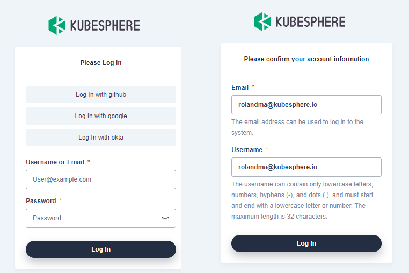Choose Log In with google
The height and width of the screenshot is (273, 409).
click(x=101, y=116)
